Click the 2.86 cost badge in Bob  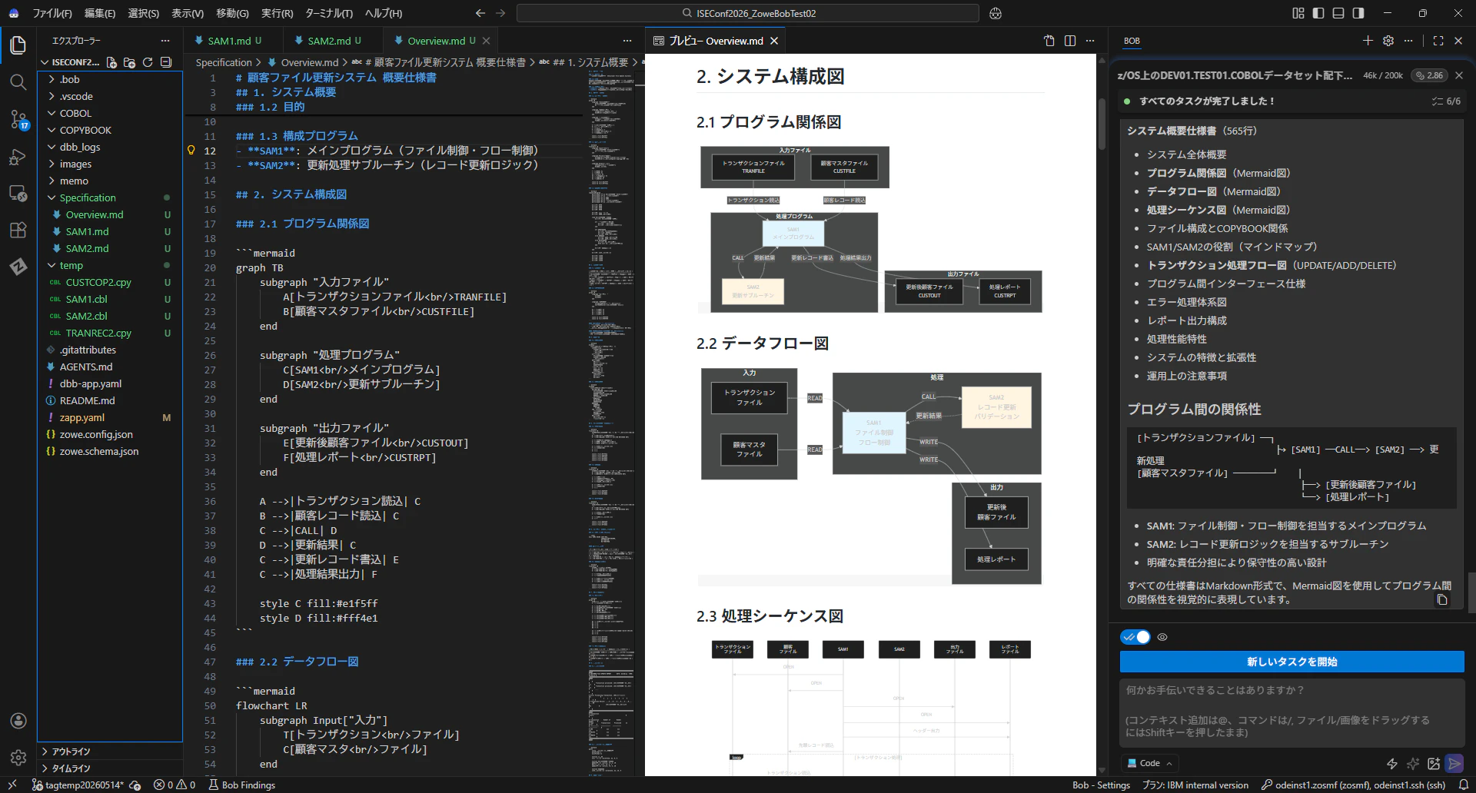1429,75
